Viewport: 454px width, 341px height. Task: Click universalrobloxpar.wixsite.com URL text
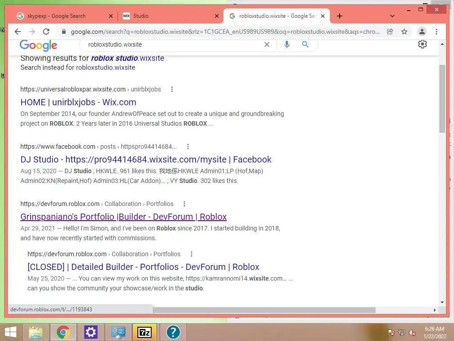click(73, 89)
